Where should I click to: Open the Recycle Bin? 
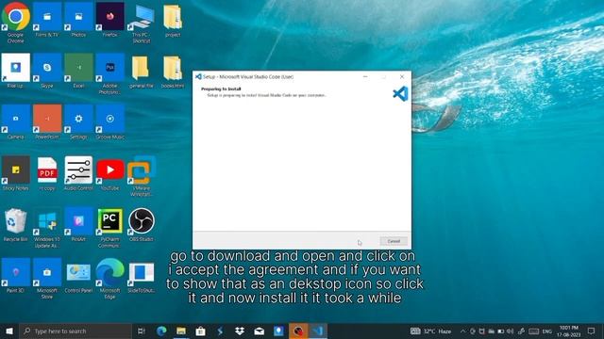[x=15, y=224]
